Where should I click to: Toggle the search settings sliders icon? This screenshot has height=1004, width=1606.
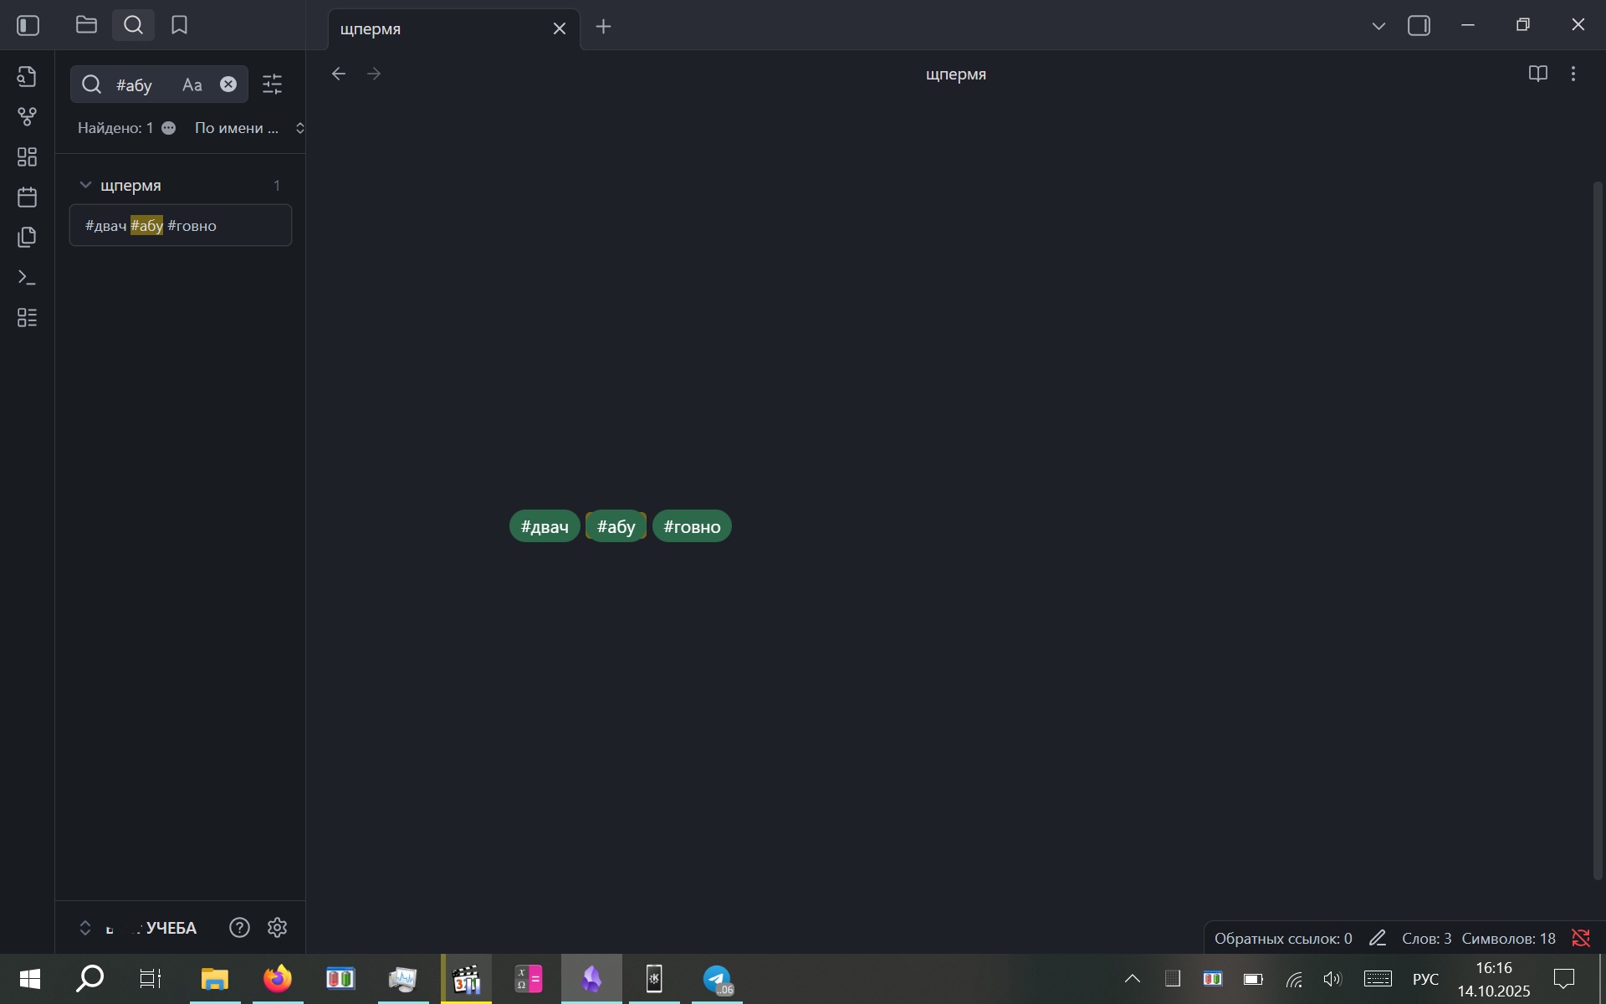pyautogui.click(x=273, y=85)
